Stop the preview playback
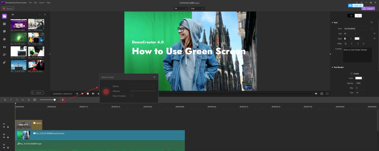Viewport: 379px width, 151px height. [x=88, y=94]
